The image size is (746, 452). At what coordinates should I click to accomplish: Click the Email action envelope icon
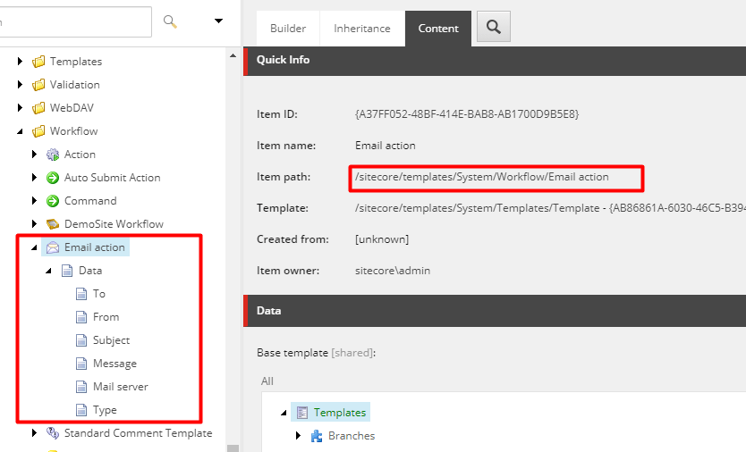[x=53, y=247]
